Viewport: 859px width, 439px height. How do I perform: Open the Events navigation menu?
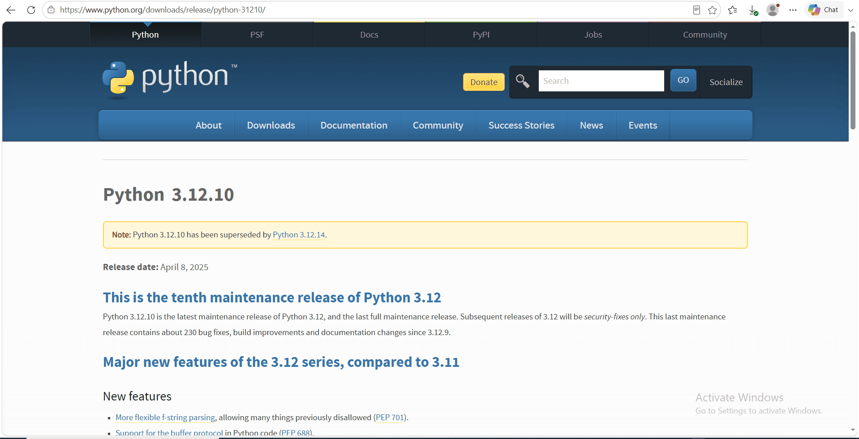(643, 125)
